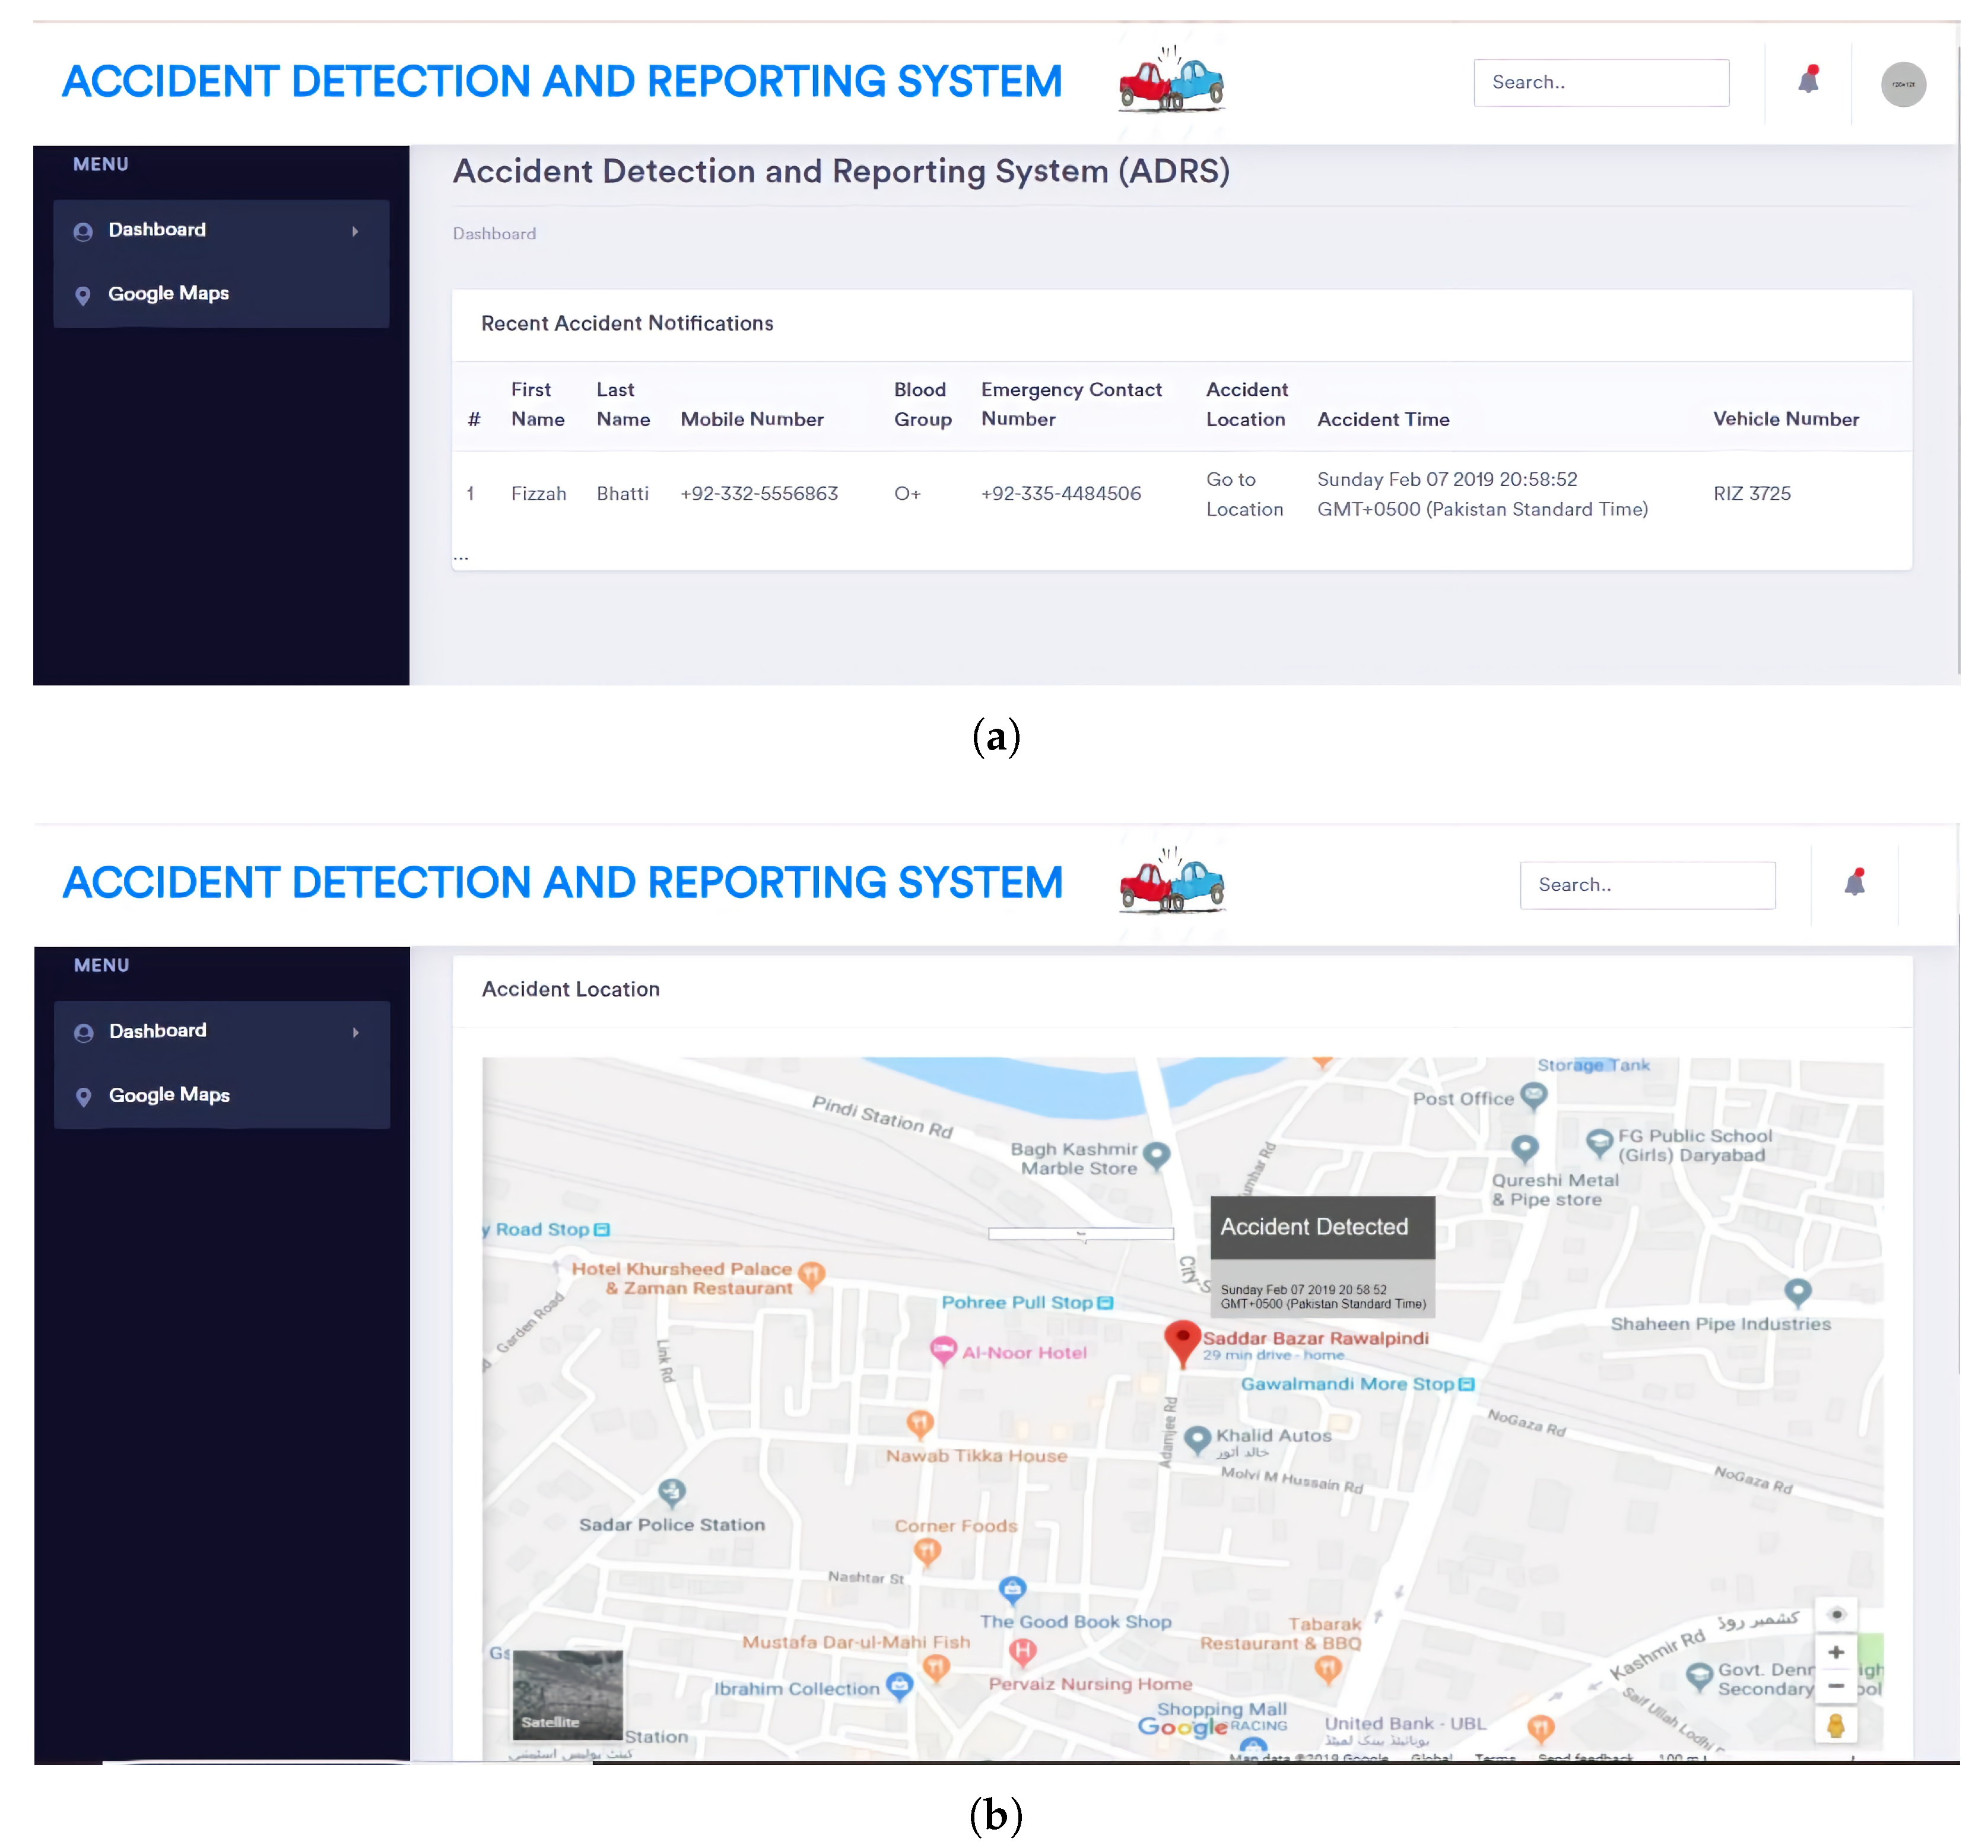Click notification bell in top dashboard header
Image resolution: width=1988 pixels, height=1848 pixels.
(x=1808, y=81)
